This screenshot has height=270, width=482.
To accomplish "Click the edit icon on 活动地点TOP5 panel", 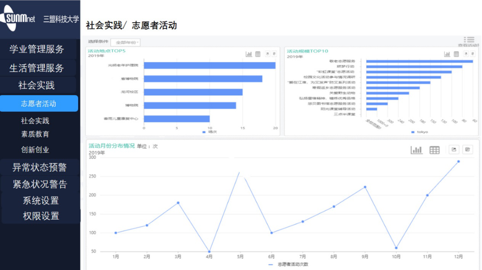I will tap(274, 54).
